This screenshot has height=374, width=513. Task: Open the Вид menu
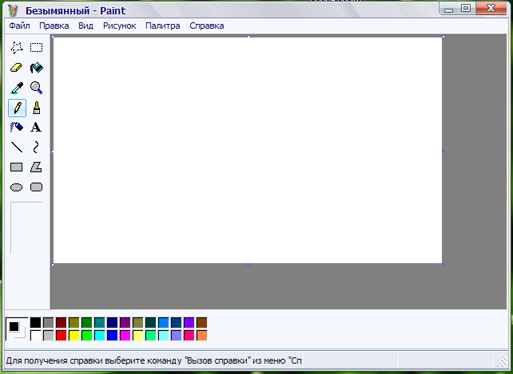[x=85, y=26]
